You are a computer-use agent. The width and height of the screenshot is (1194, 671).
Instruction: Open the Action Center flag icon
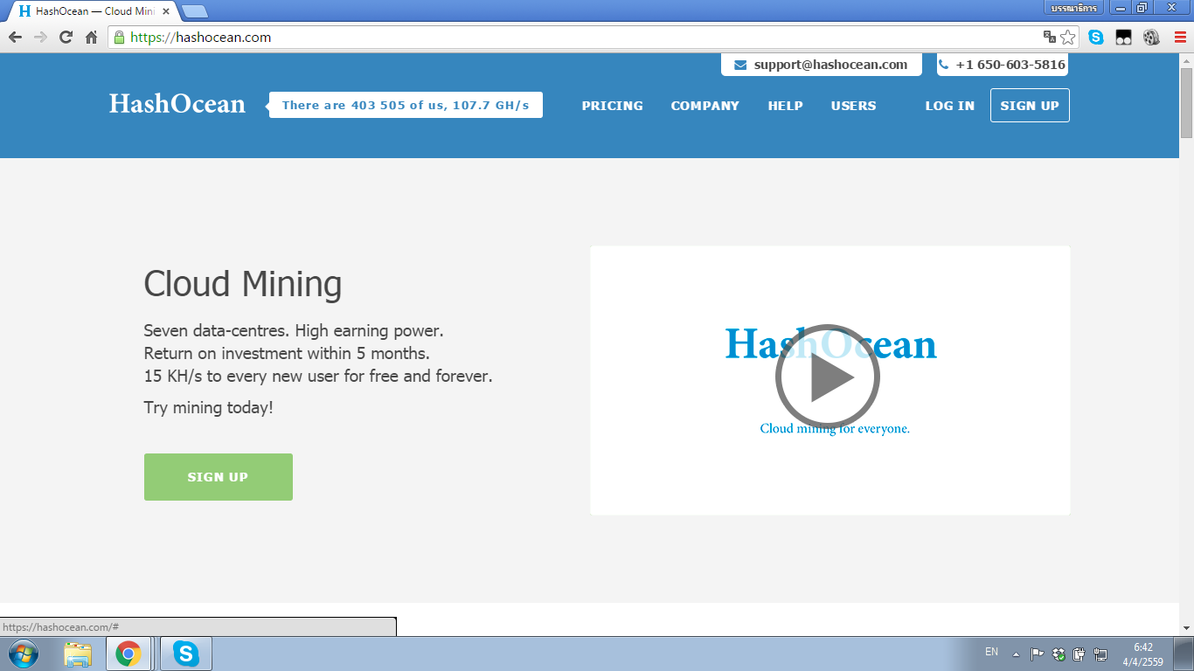click(1038, 654)
